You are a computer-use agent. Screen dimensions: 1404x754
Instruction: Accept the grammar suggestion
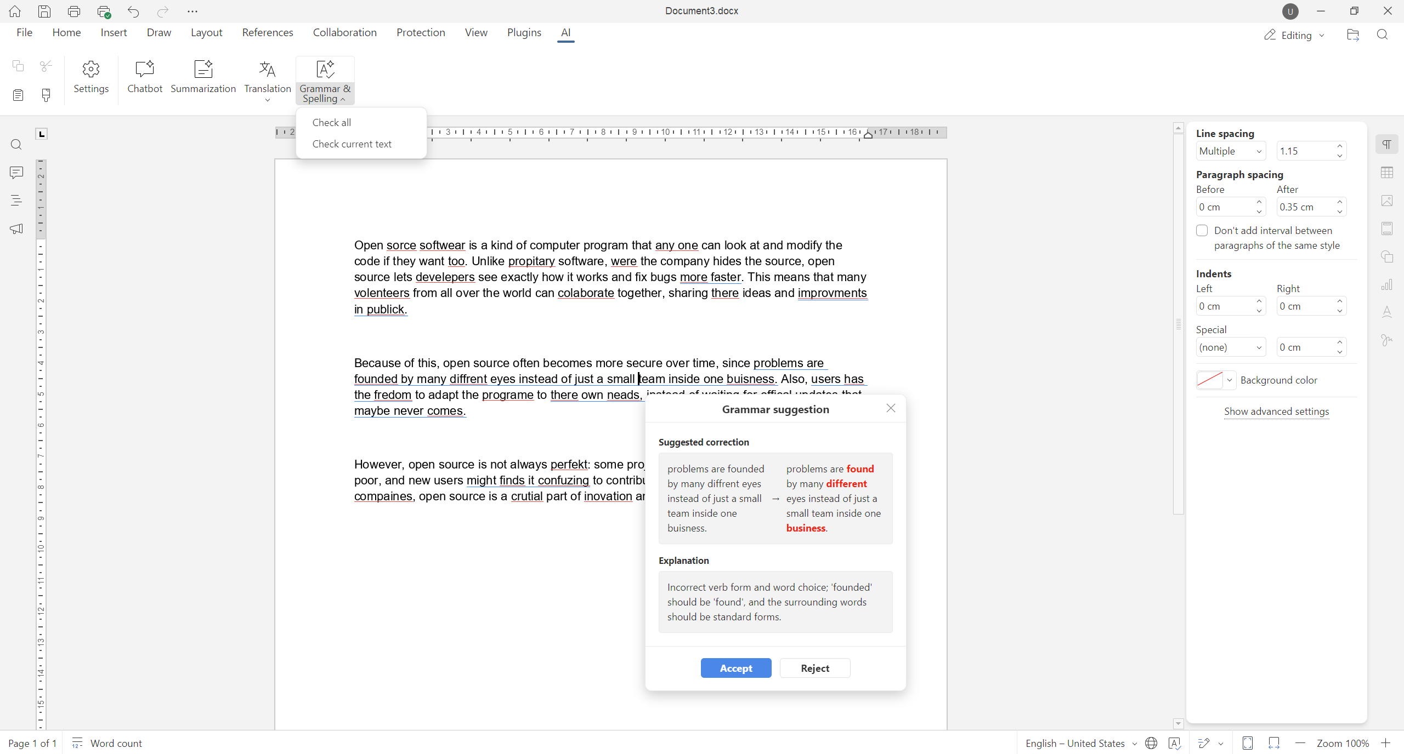tap(735, 668)
